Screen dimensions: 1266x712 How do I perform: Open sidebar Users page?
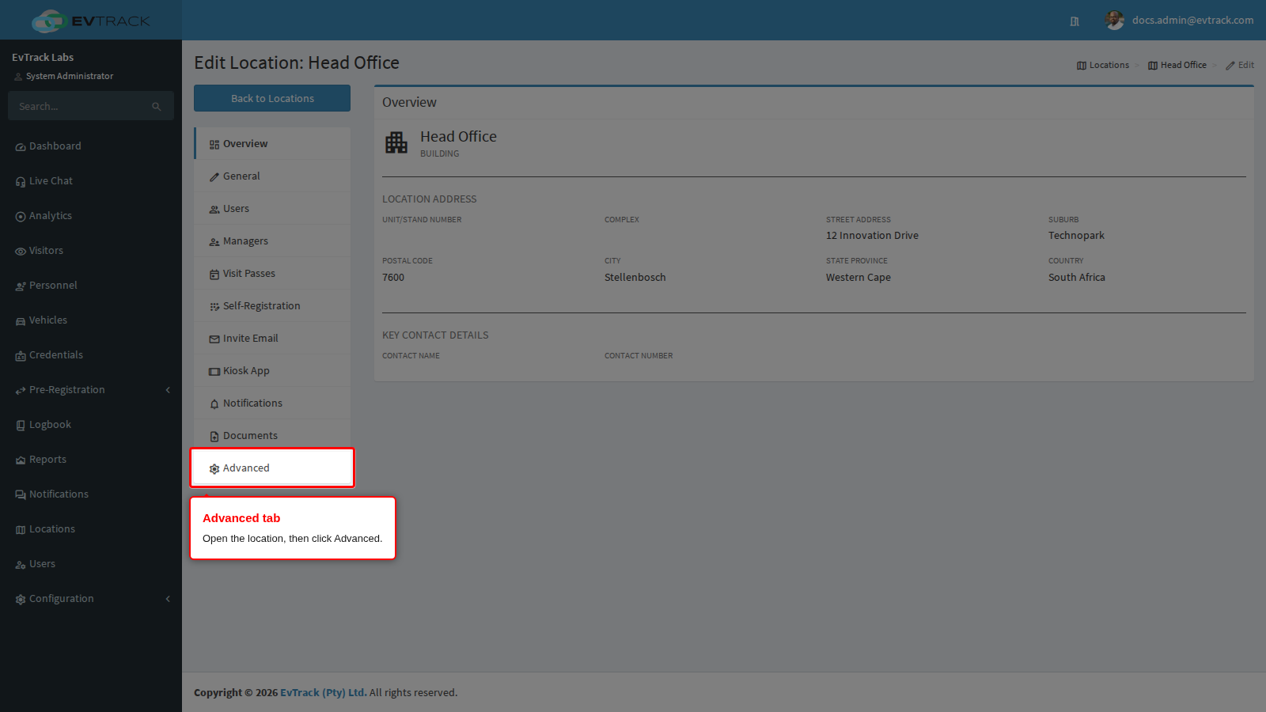pos(91,564)
